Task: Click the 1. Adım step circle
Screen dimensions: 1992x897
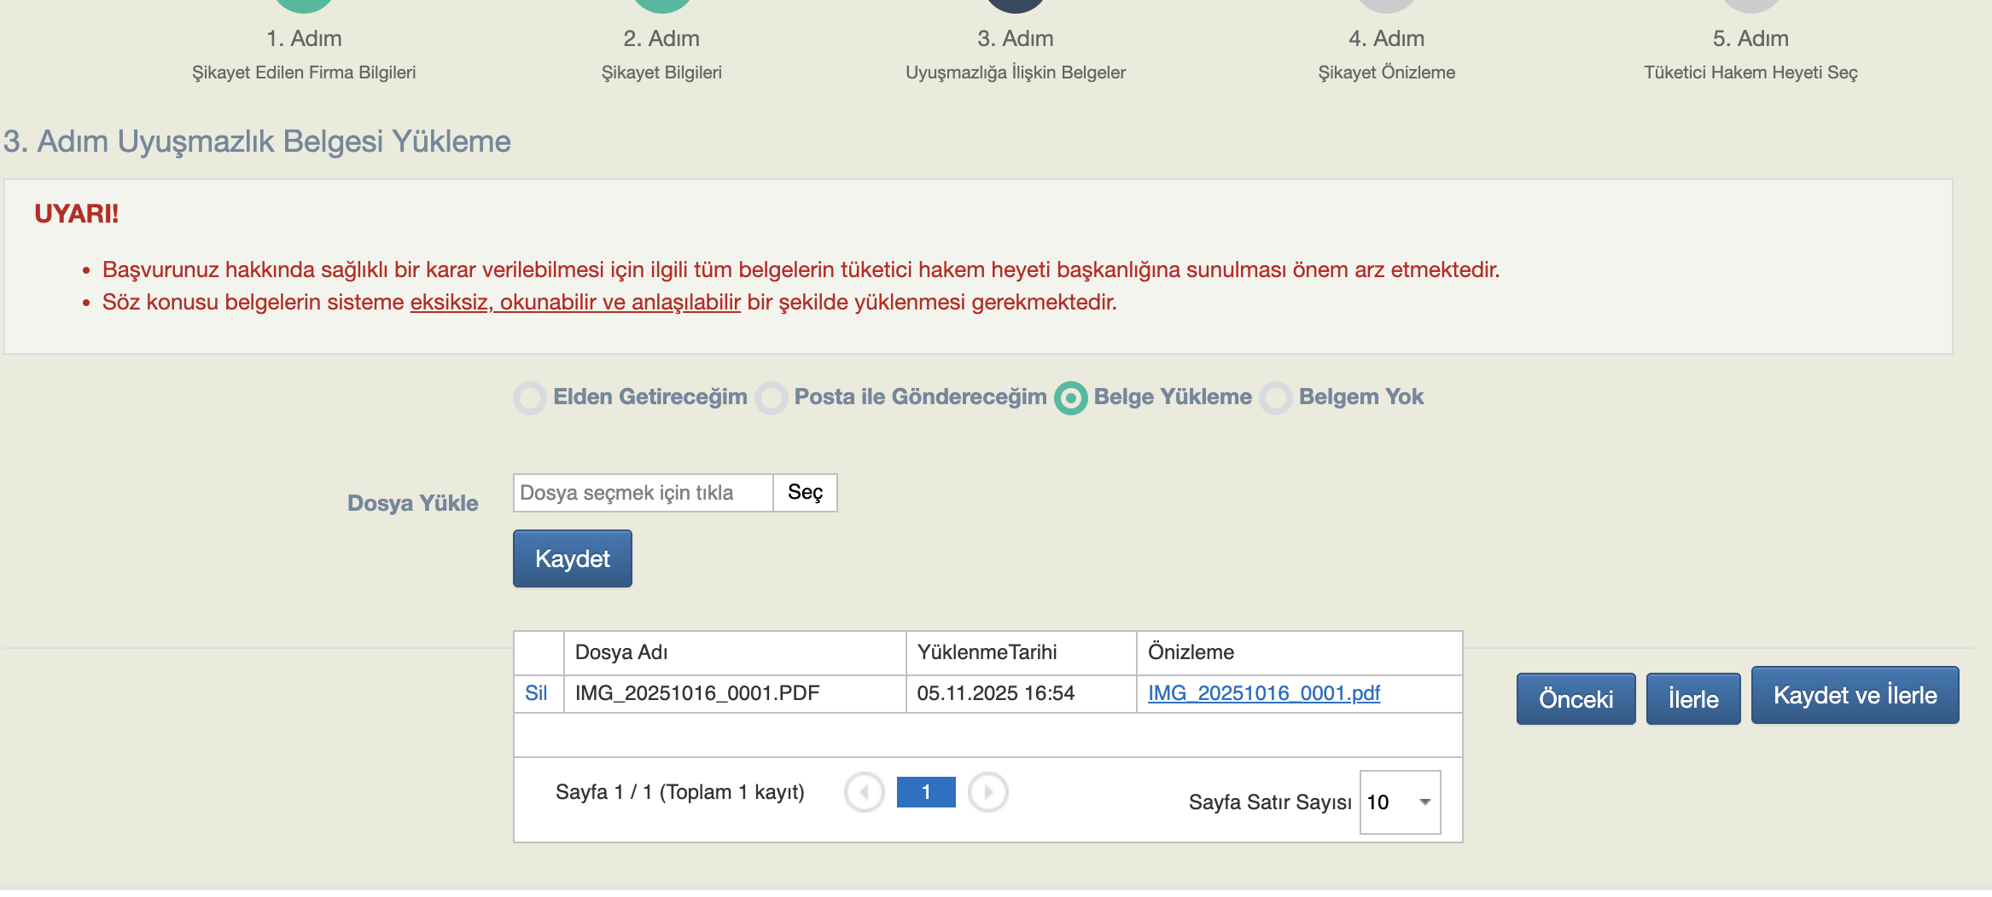Action: (x=304, y=4)
